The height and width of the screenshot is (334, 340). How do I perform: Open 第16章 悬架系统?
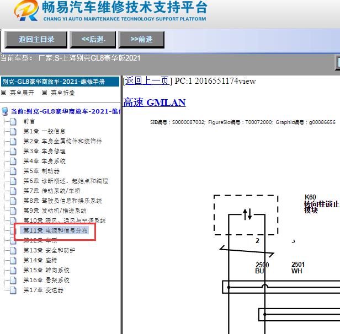pos(46,281)
